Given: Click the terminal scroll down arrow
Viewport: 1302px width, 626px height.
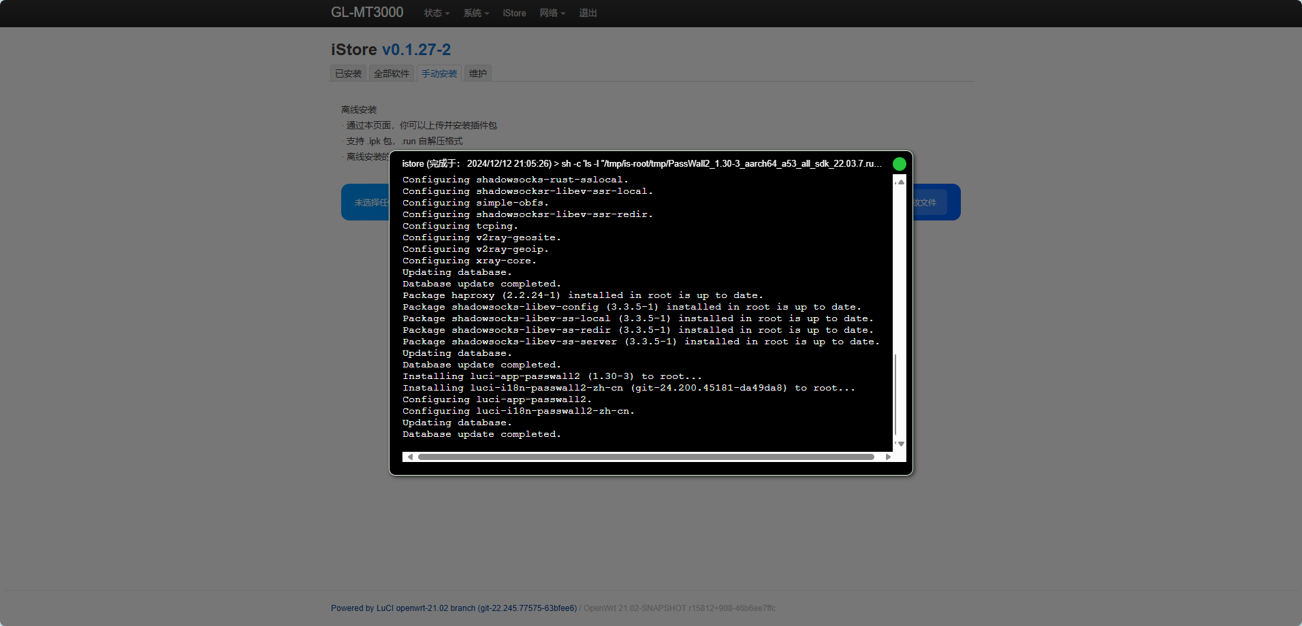Looking at the screenshot, I should point(900,444).
